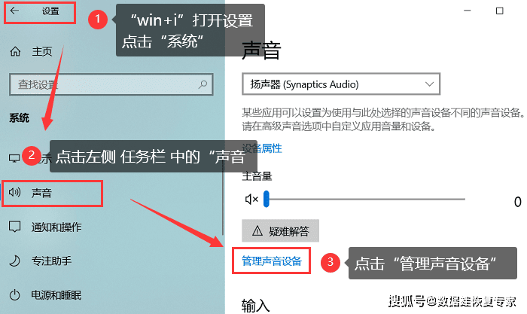This screenshot has height=314, width=527.
Task: Click the 查找设置 search field
Action: (x=111, y=84)
